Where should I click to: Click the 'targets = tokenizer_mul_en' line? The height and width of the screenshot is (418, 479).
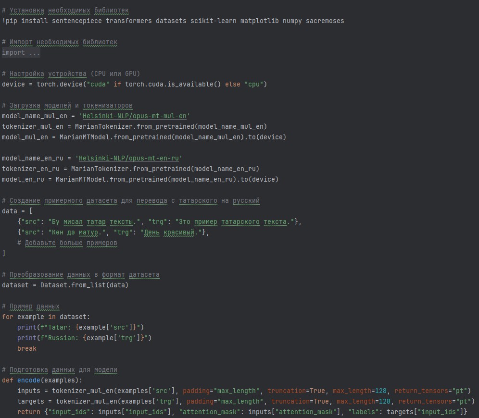tap(246, 402)
